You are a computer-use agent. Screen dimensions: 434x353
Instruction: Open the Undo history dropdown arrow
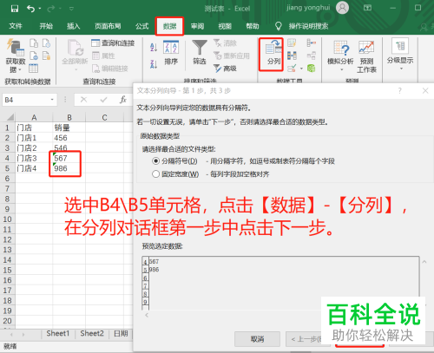pos(40,9)
